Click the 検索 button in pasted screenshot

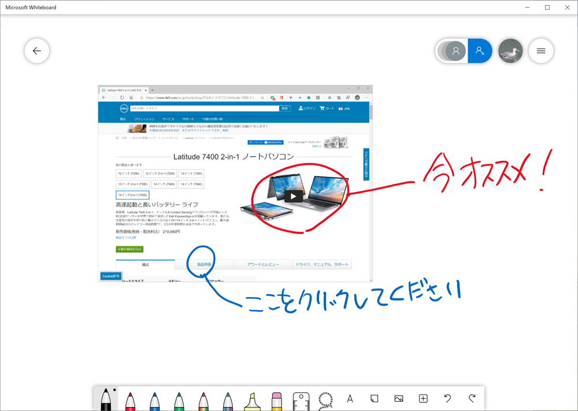click(285, 108)
